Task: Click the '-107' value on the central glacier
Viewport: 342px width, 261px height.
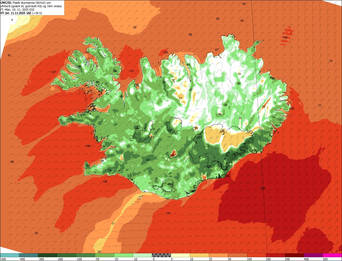Action: click(199, 137)
